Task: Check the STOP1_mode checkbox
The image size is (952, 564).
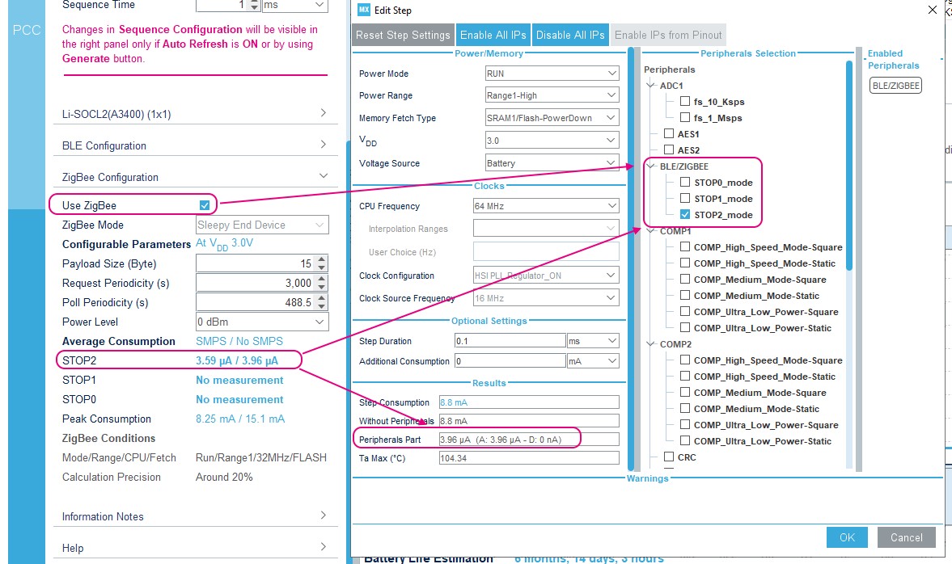Action: pos(685,198)
